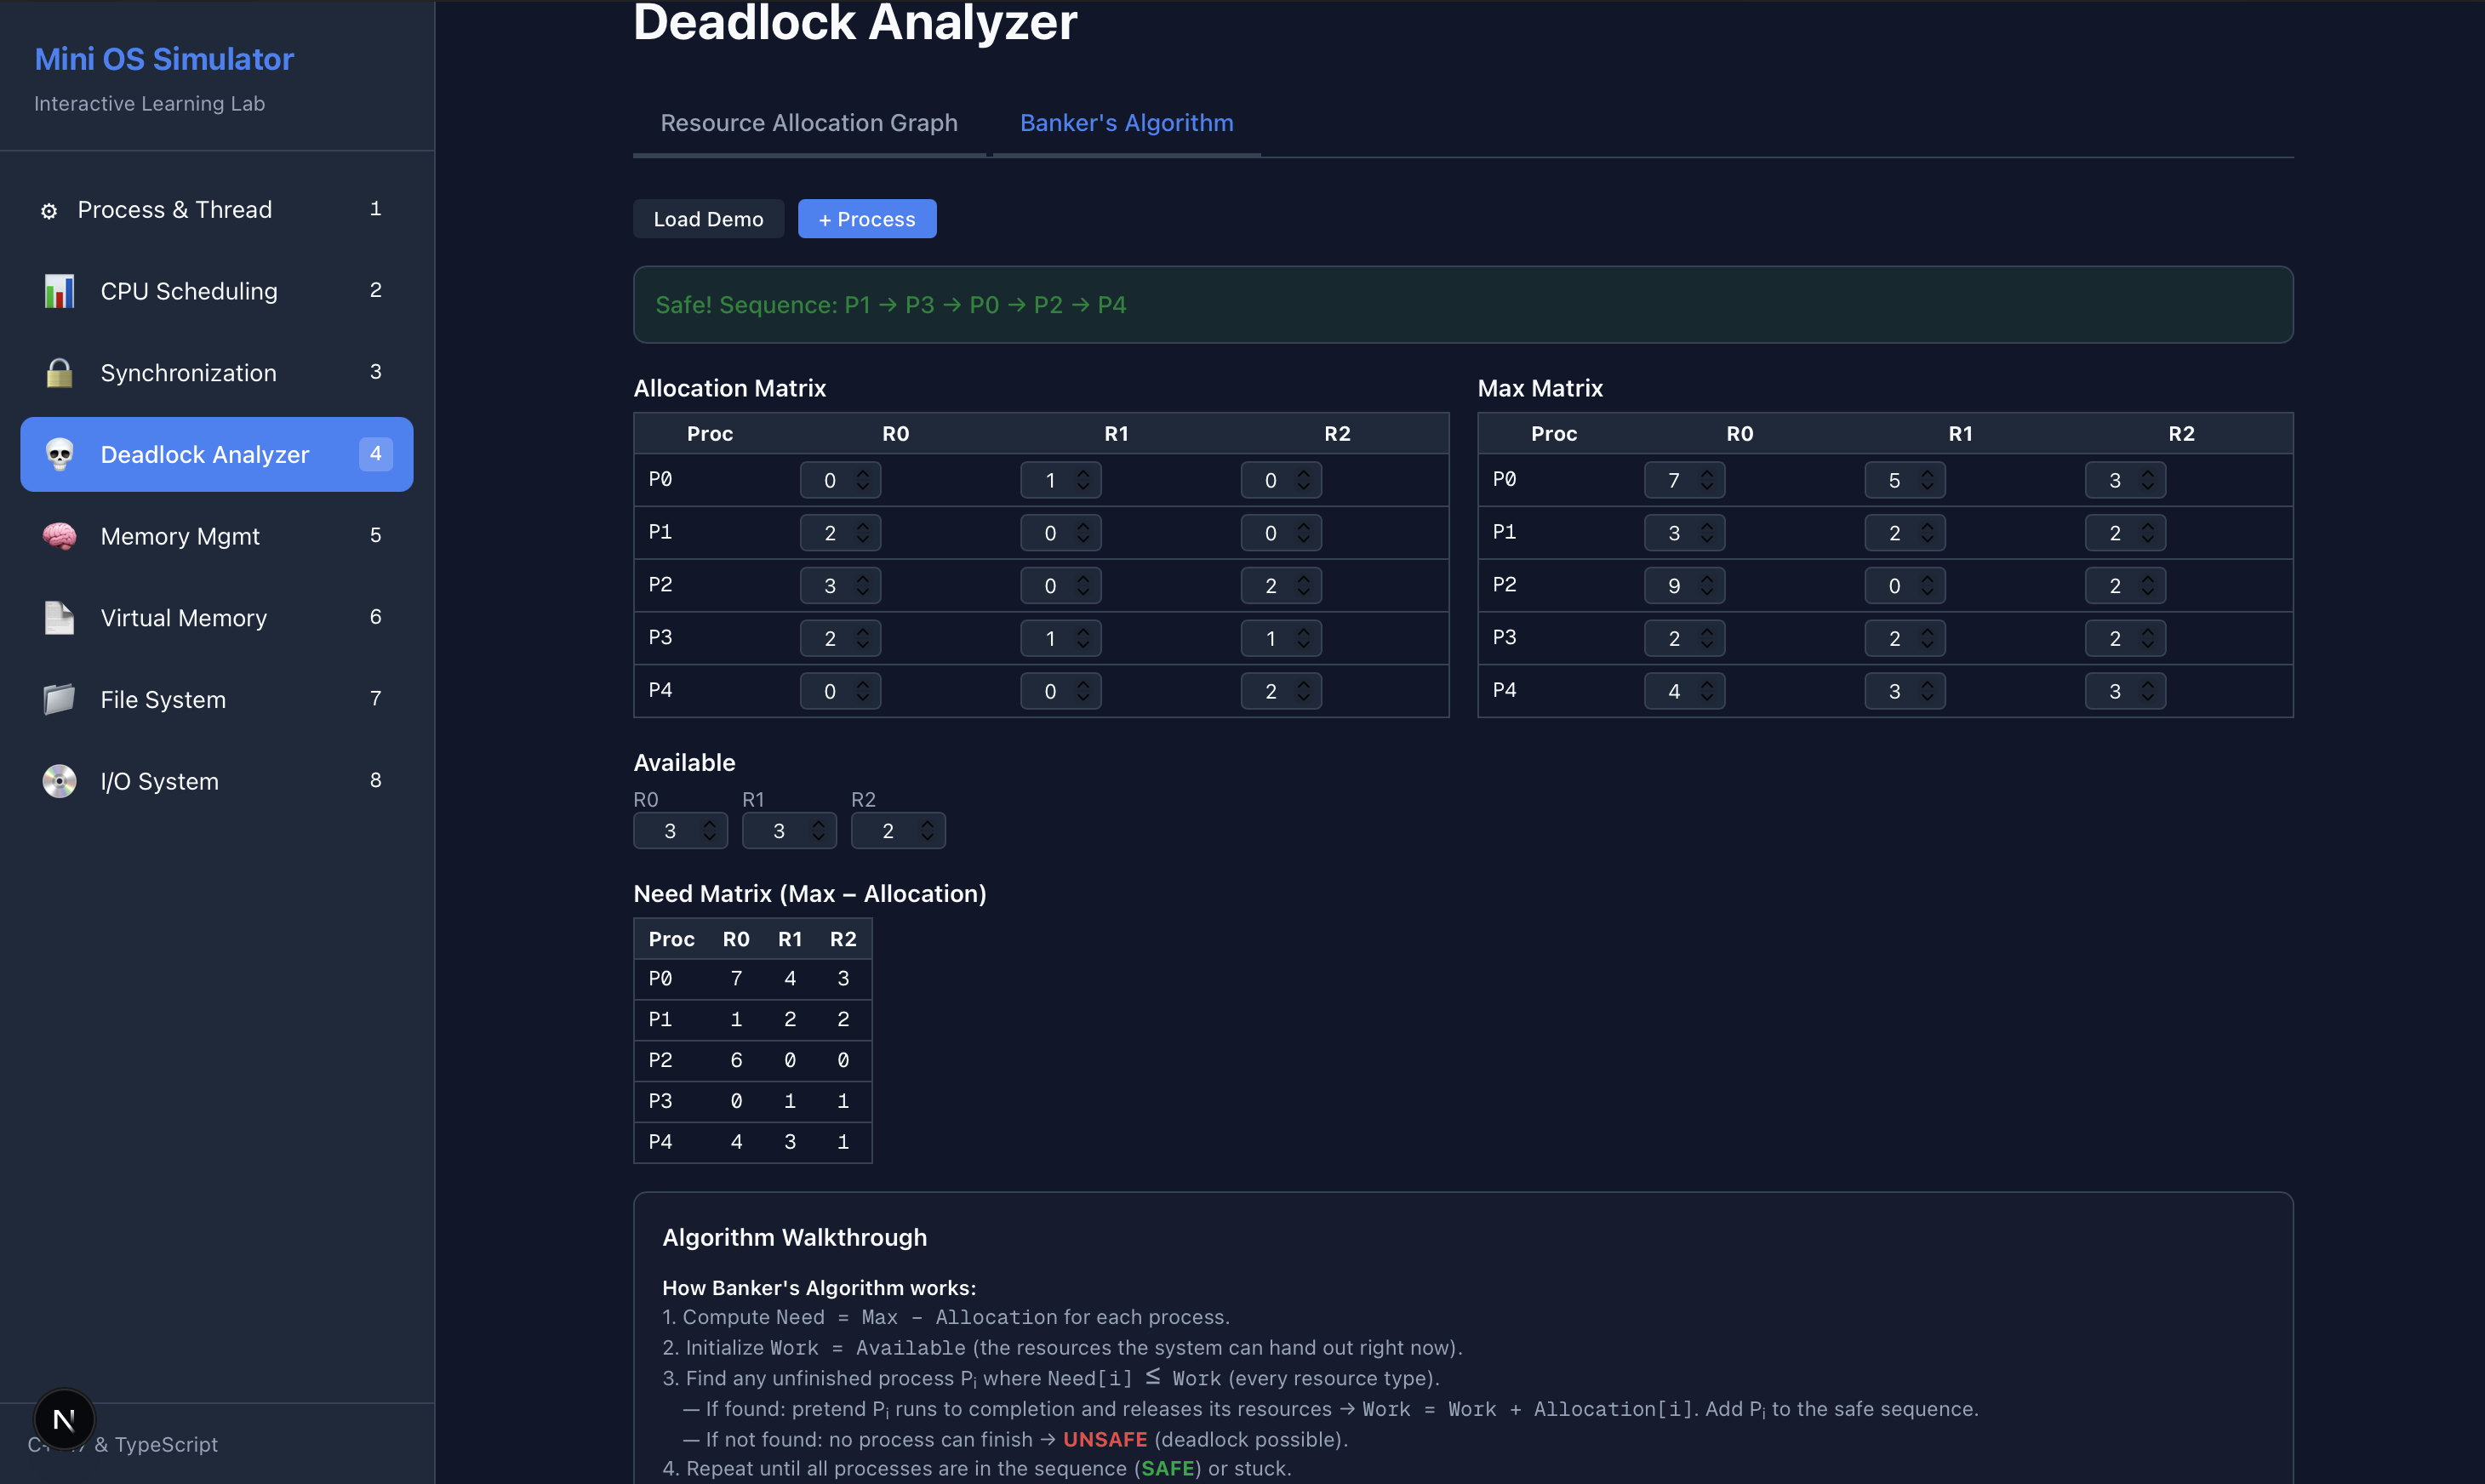The width and height of the screenshot is (2485, 1484).
Task: Add a process with + Process button
Action: (x=866, y=219)
